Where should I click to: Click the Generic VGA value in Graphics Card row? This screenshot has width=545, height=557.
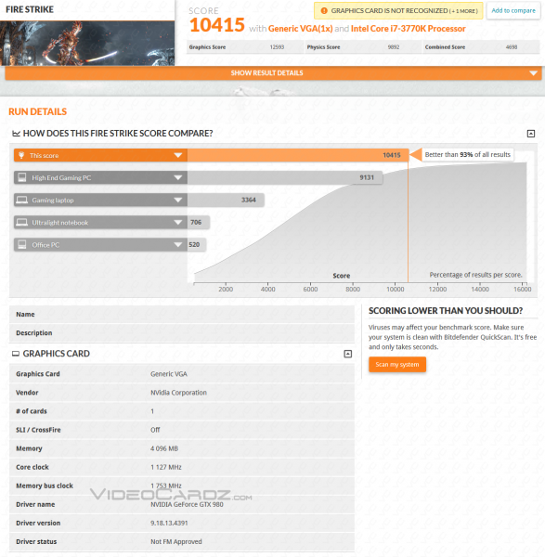click(x=169, y=374)
